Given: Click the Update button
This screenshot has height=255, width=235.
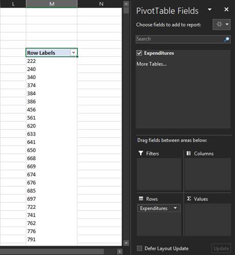Looking at the screenshot, I should [221, 248].
